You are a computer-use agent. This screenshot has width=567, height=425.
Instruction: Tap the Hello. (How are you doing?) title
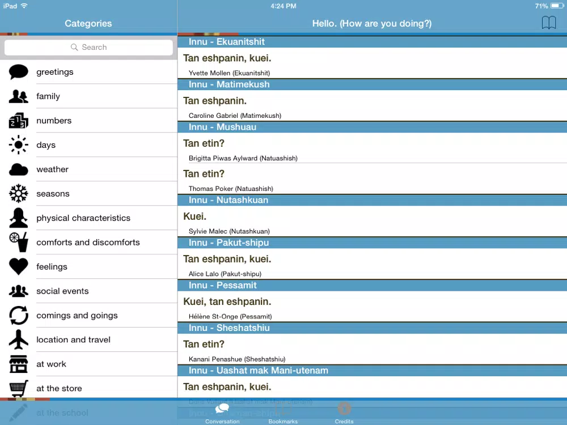click(x=372, y=23)
